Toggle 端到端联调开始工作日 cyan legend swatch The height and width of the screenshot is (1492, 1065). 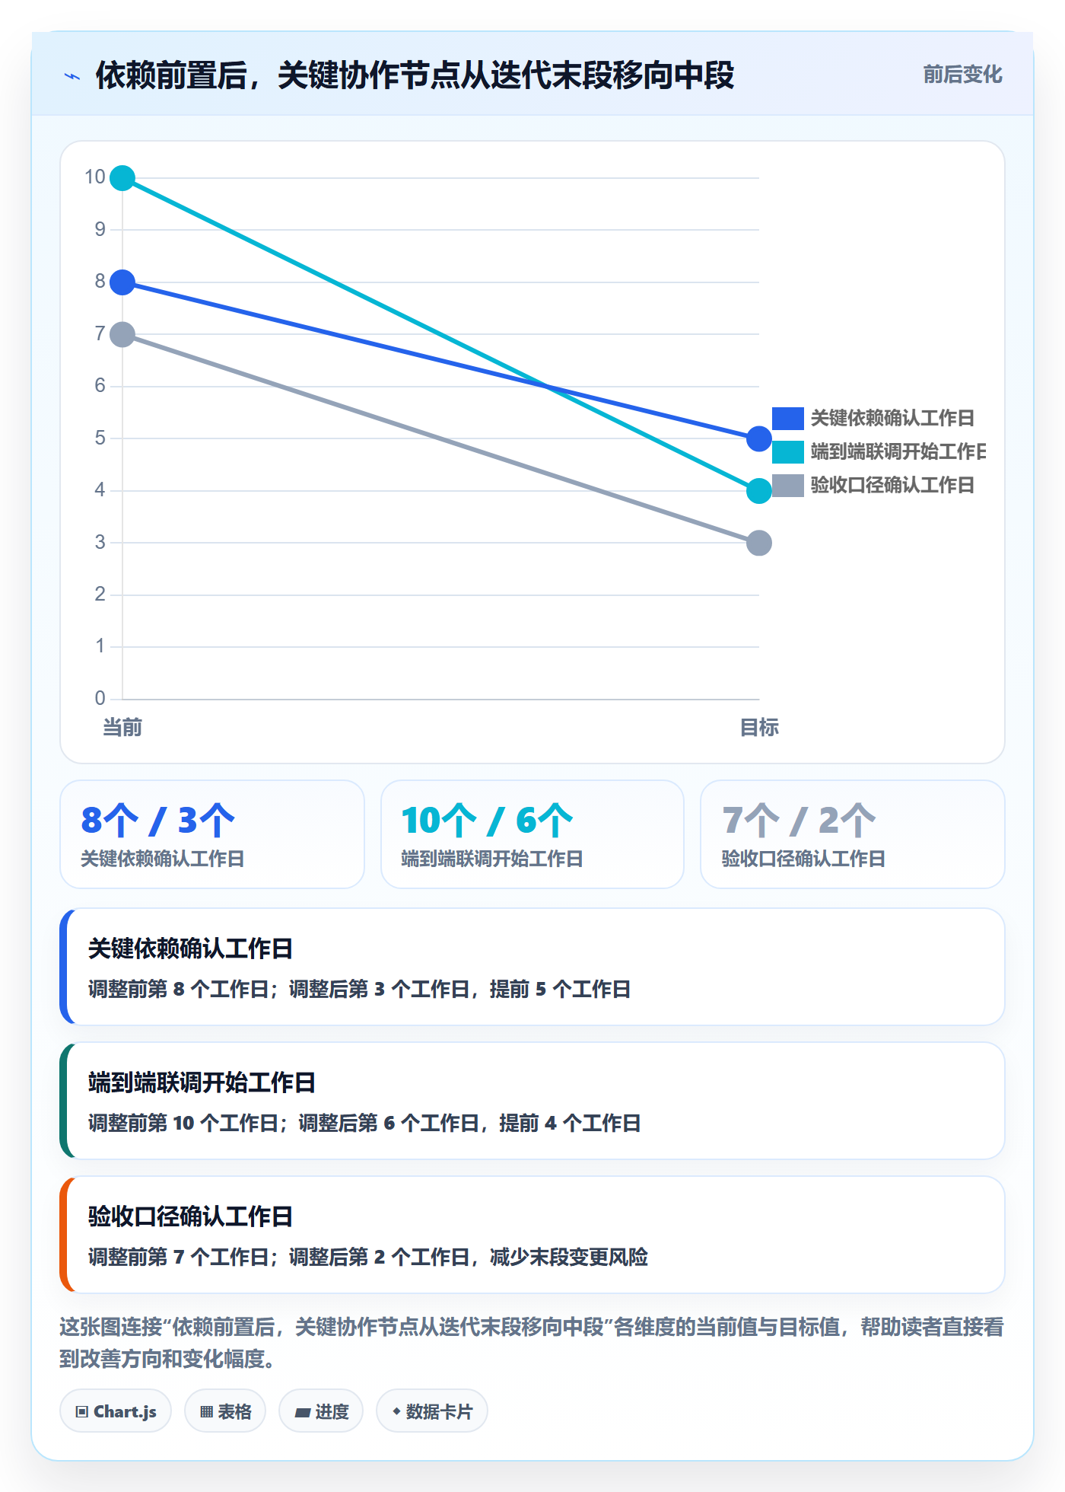click(788, 451)
